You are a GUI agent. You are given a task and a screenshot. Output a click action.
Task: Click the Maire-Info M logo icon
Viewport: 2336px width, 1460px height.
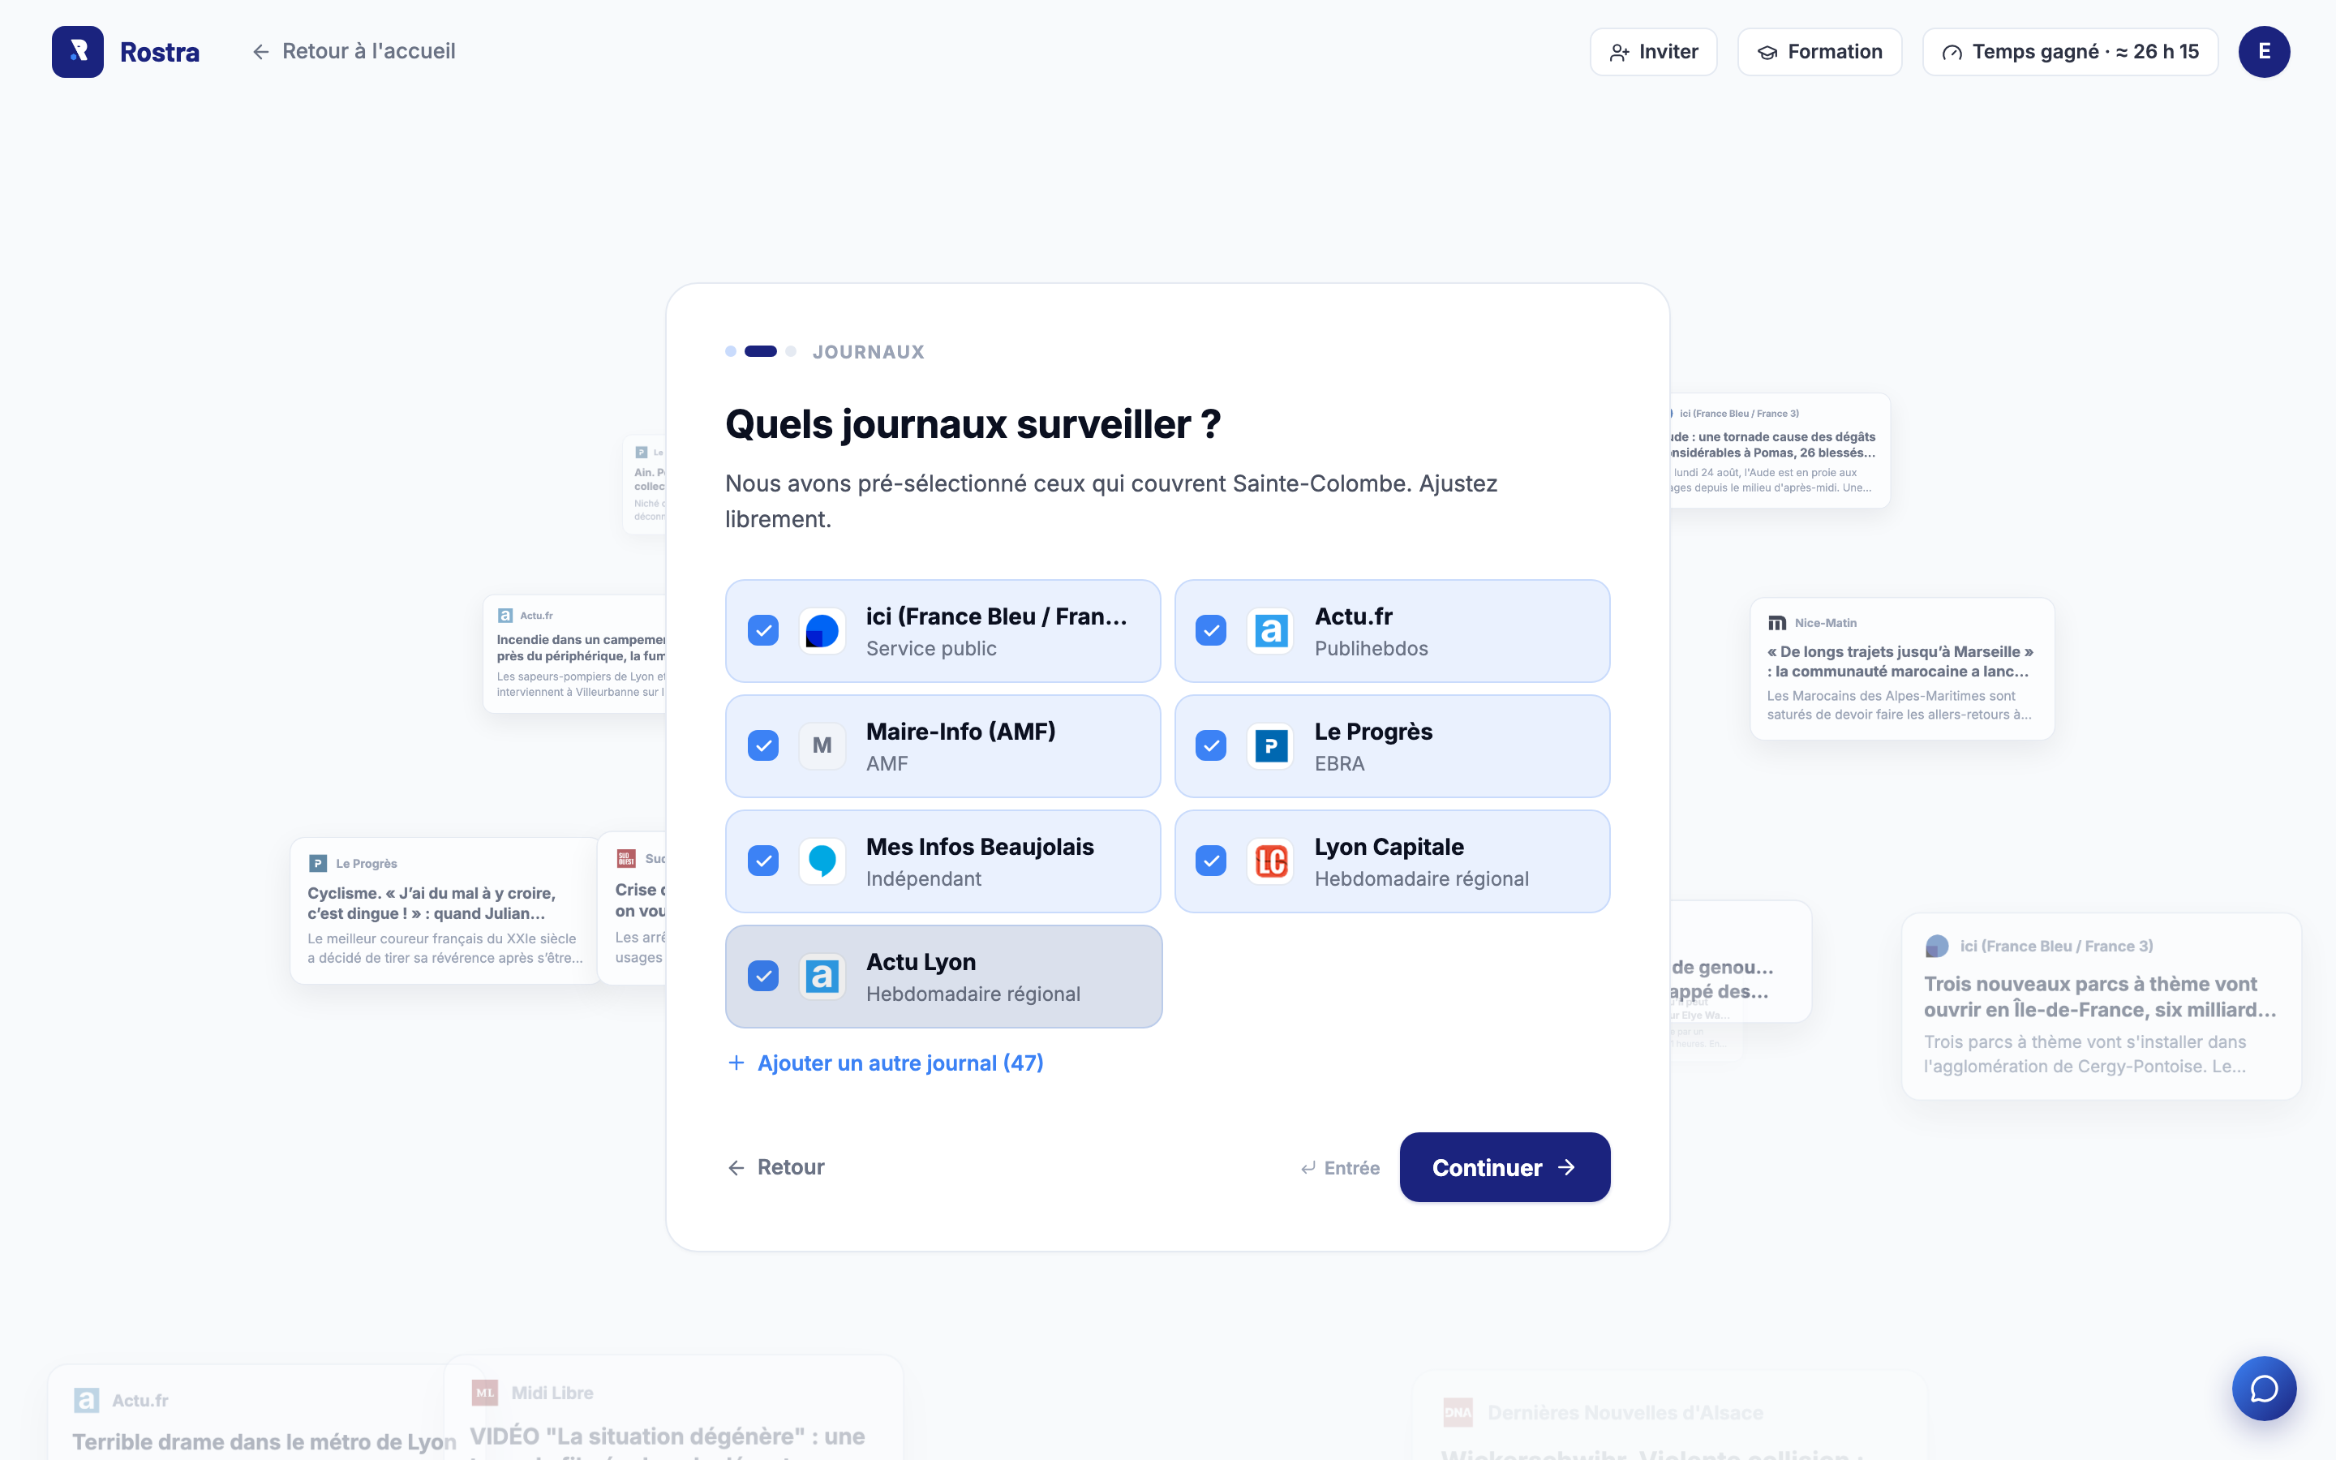click(x=822, y=746)
